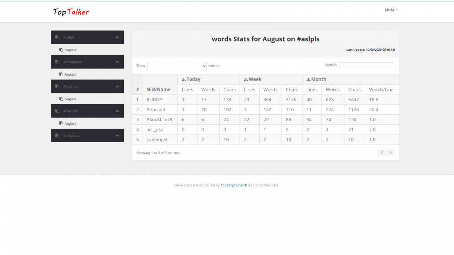The height and width of the screenshot is (255, 454).
Task: Select nickname BUGOY in the table
Action: (154, 100)
